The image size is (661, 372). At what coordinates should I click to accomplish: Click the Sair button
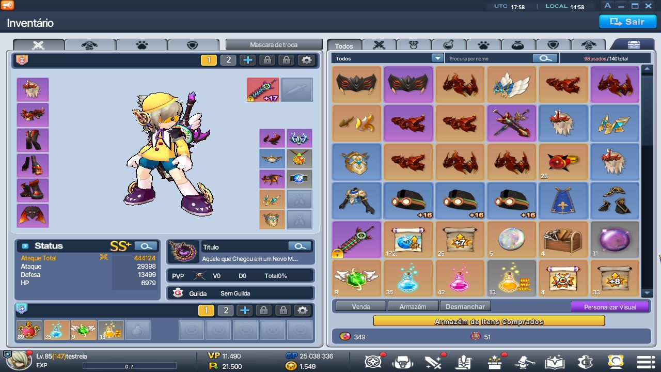point(627,22)
